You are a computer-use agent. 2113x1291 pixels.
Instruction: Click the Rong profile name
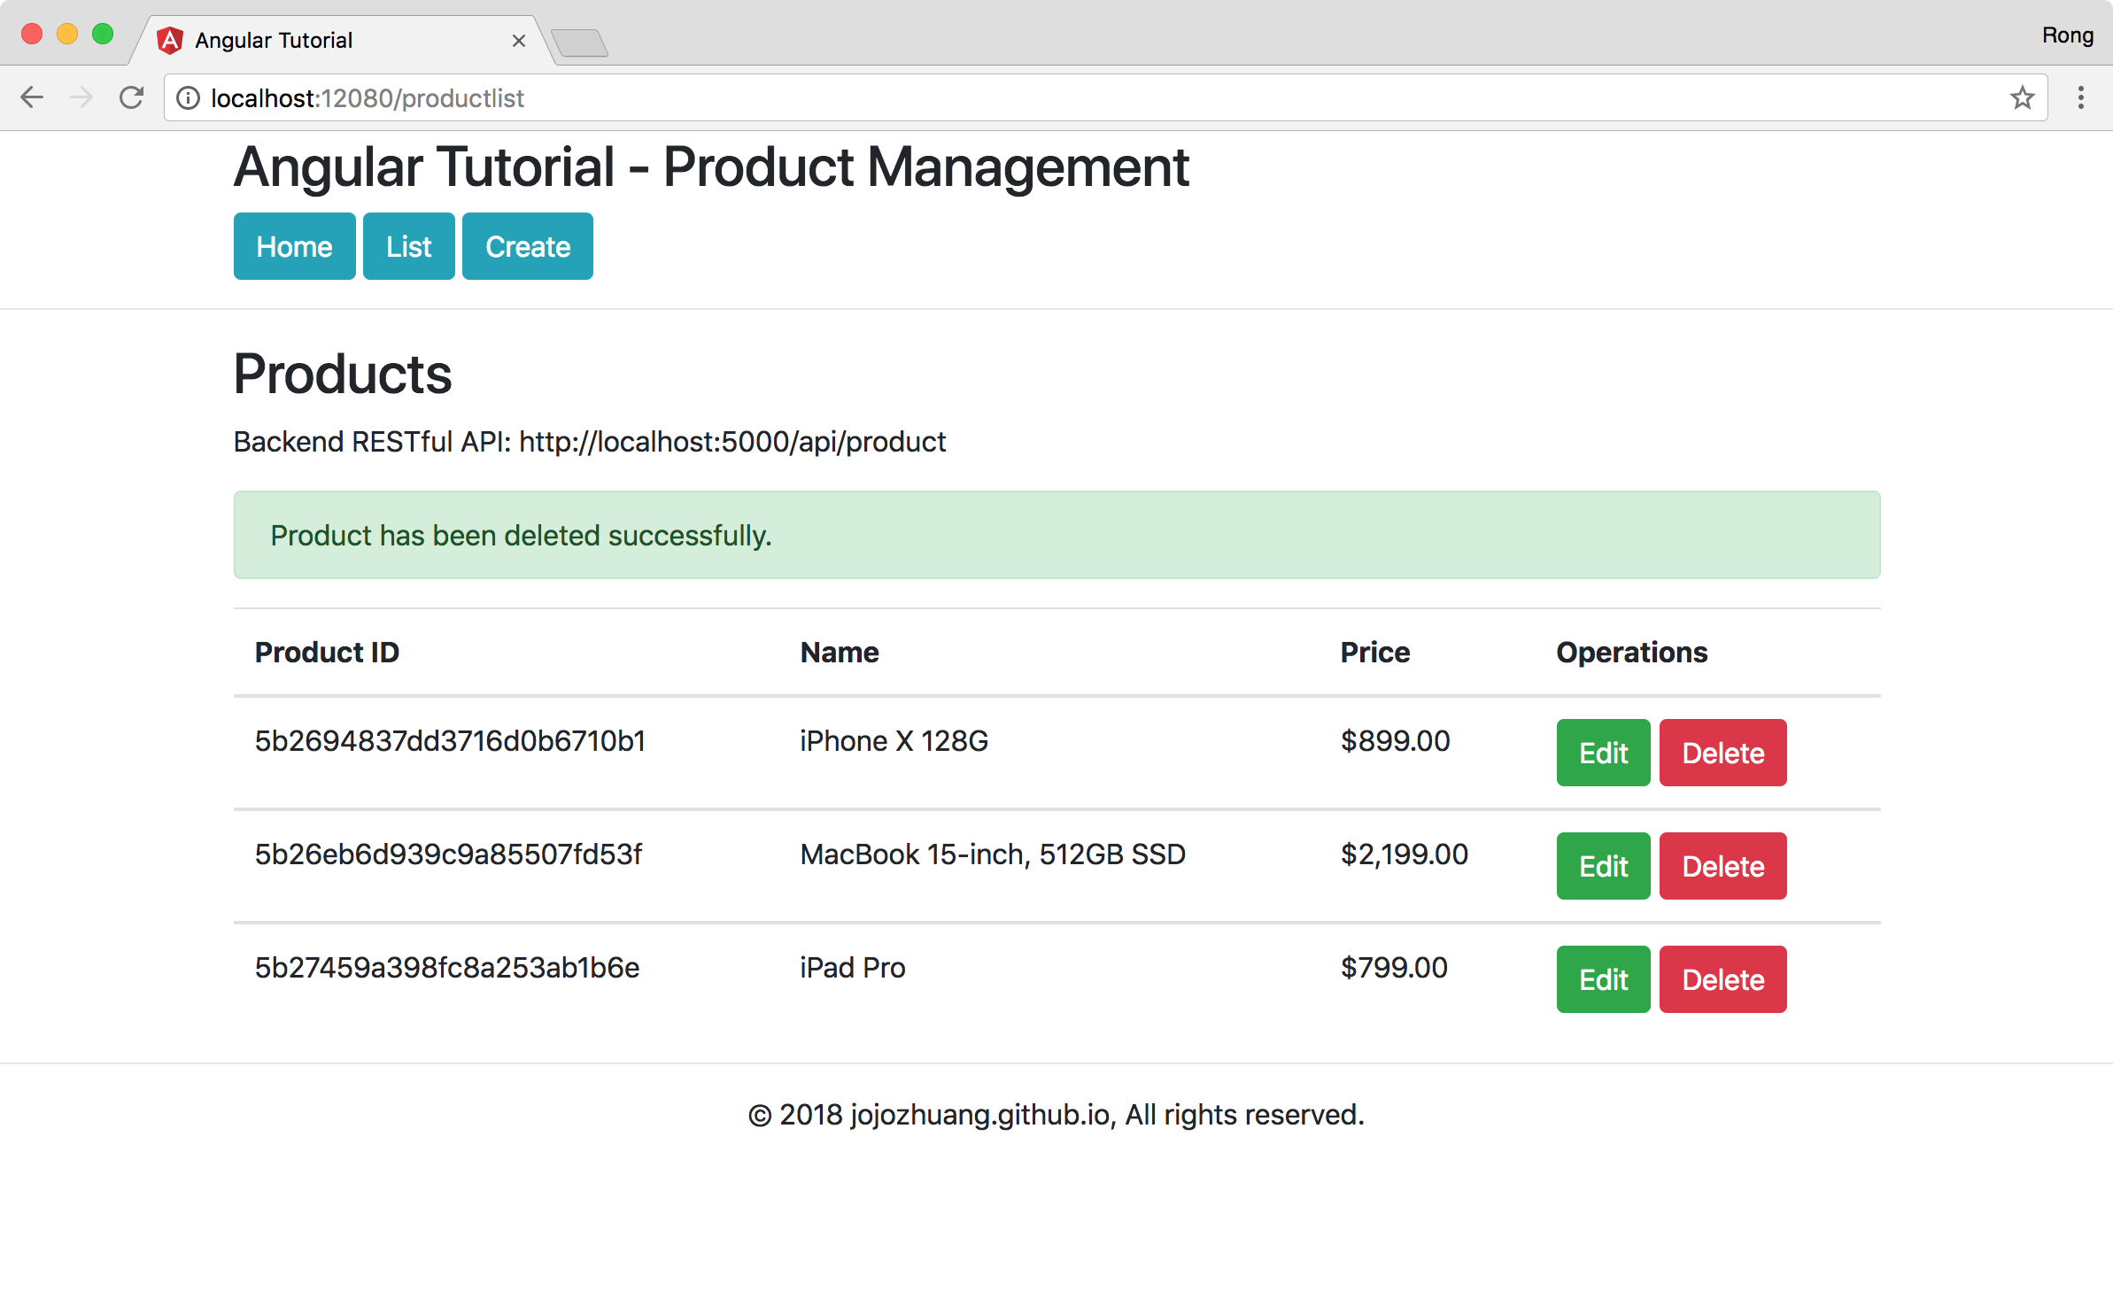point(2067,35)
